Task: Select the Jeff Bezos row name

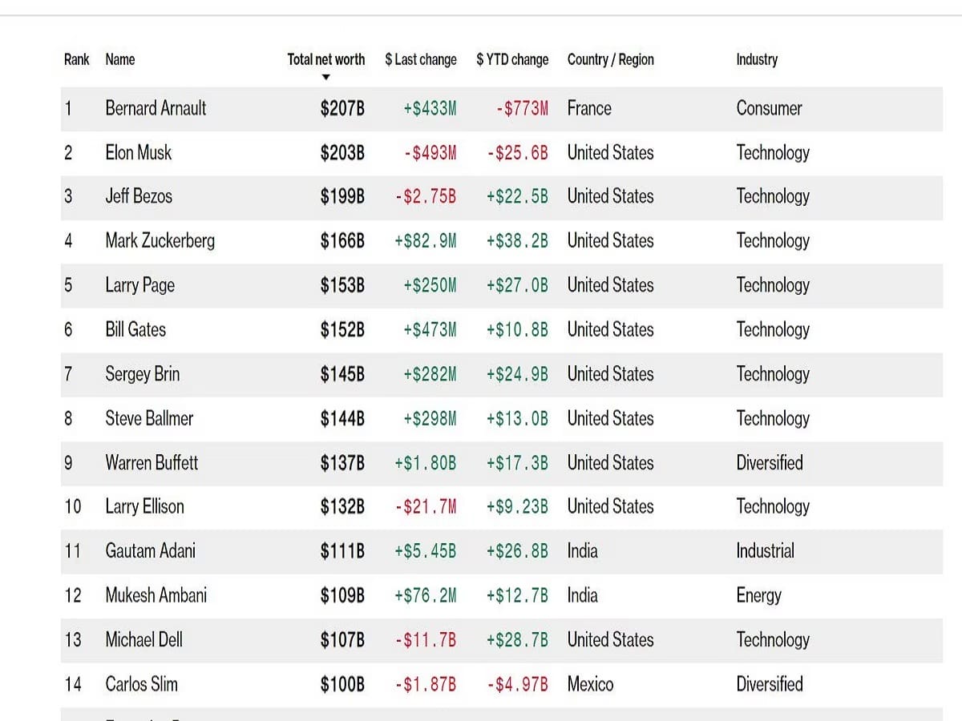Action: click(139, 196)
